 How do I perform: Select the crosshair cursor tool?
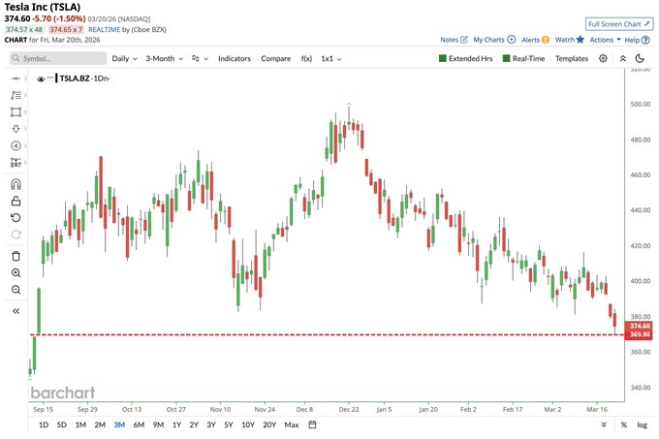coord(16,78)
